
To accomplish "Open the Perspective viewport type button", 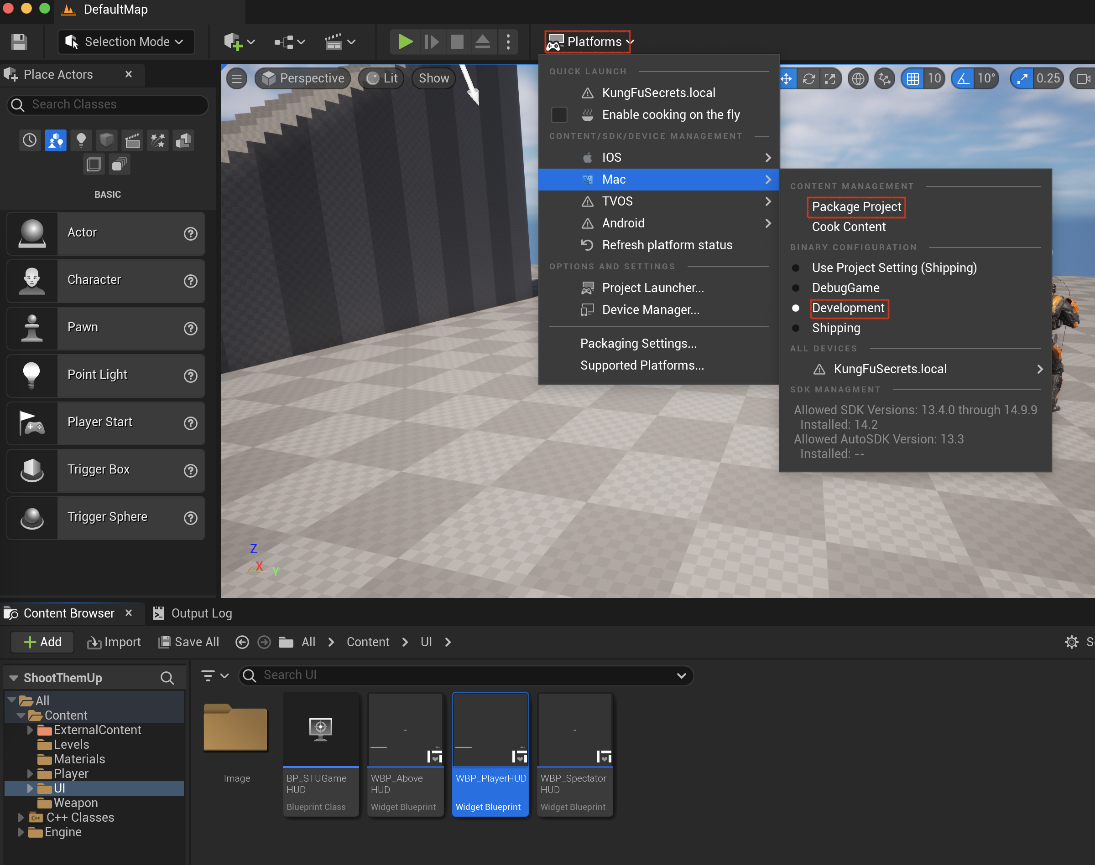I will pos(302,78).
